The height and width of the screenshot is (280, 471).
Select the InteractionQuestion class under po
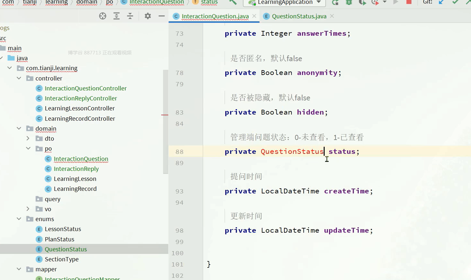click(81, 159)
